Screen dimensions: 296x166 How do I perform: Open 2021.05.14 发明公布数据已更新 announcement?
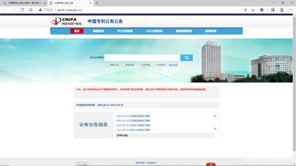(133, 130)
